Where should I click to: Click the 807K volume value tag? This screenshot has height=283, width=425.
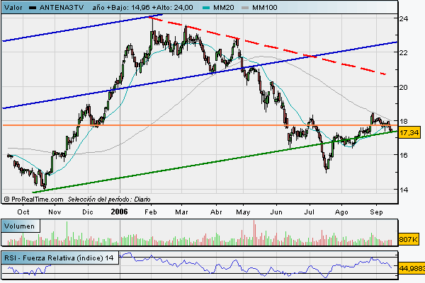(408, 239)
